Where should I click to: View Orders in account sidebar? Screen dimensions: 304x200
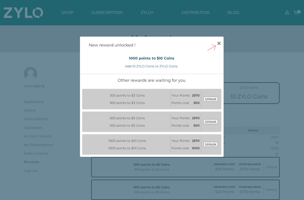30,110
